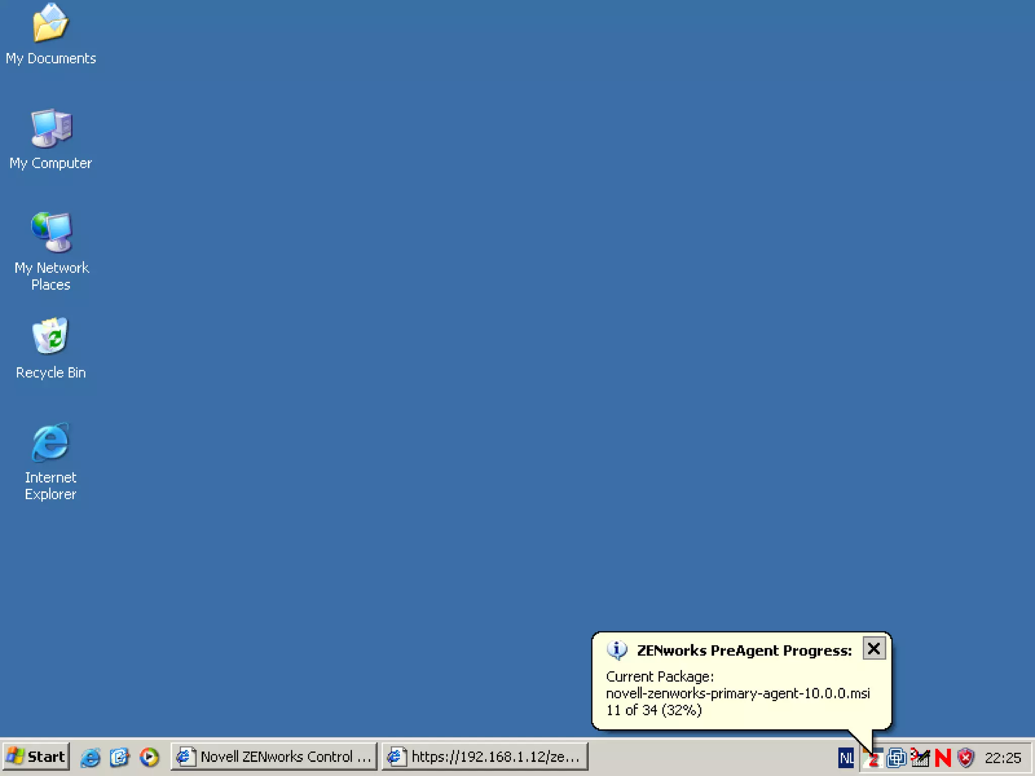Launch Internet Explorer from Quick Launch
1035x776 pixels.
pos(90,757)
